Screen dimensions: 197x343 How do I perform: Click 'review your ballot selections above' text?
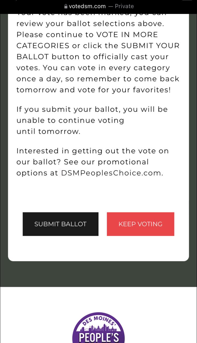[90, 23]
